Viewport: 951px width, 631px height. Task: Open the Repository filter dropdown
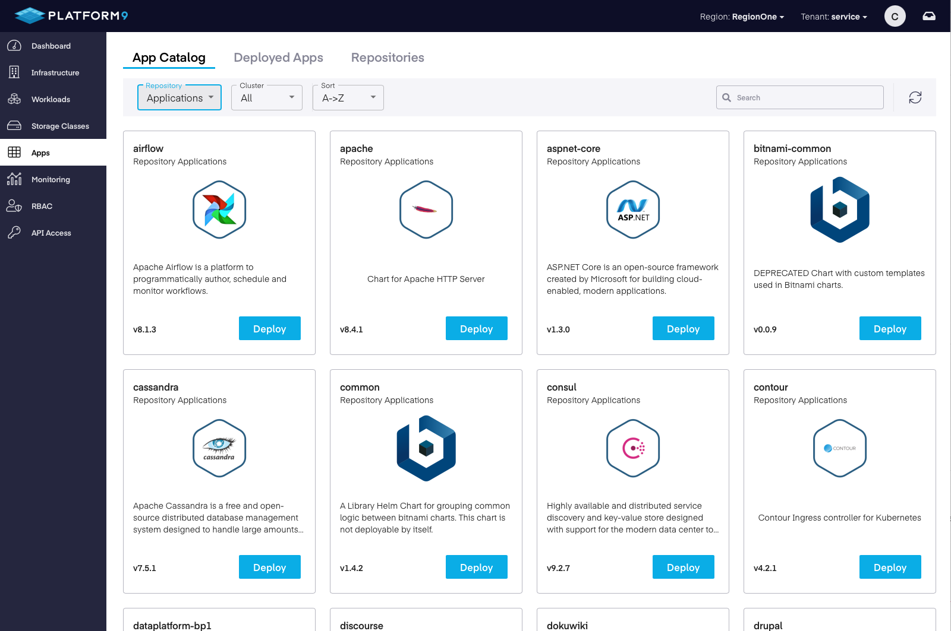click(x=179, y=97)
